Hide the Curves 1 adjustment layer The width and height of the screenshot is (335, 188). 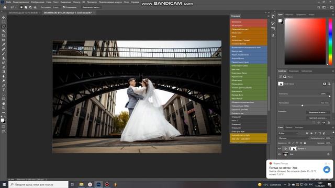coord(279,148)
